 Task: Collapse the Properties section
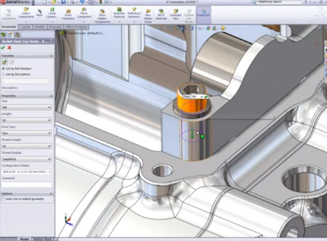(51, 96)
